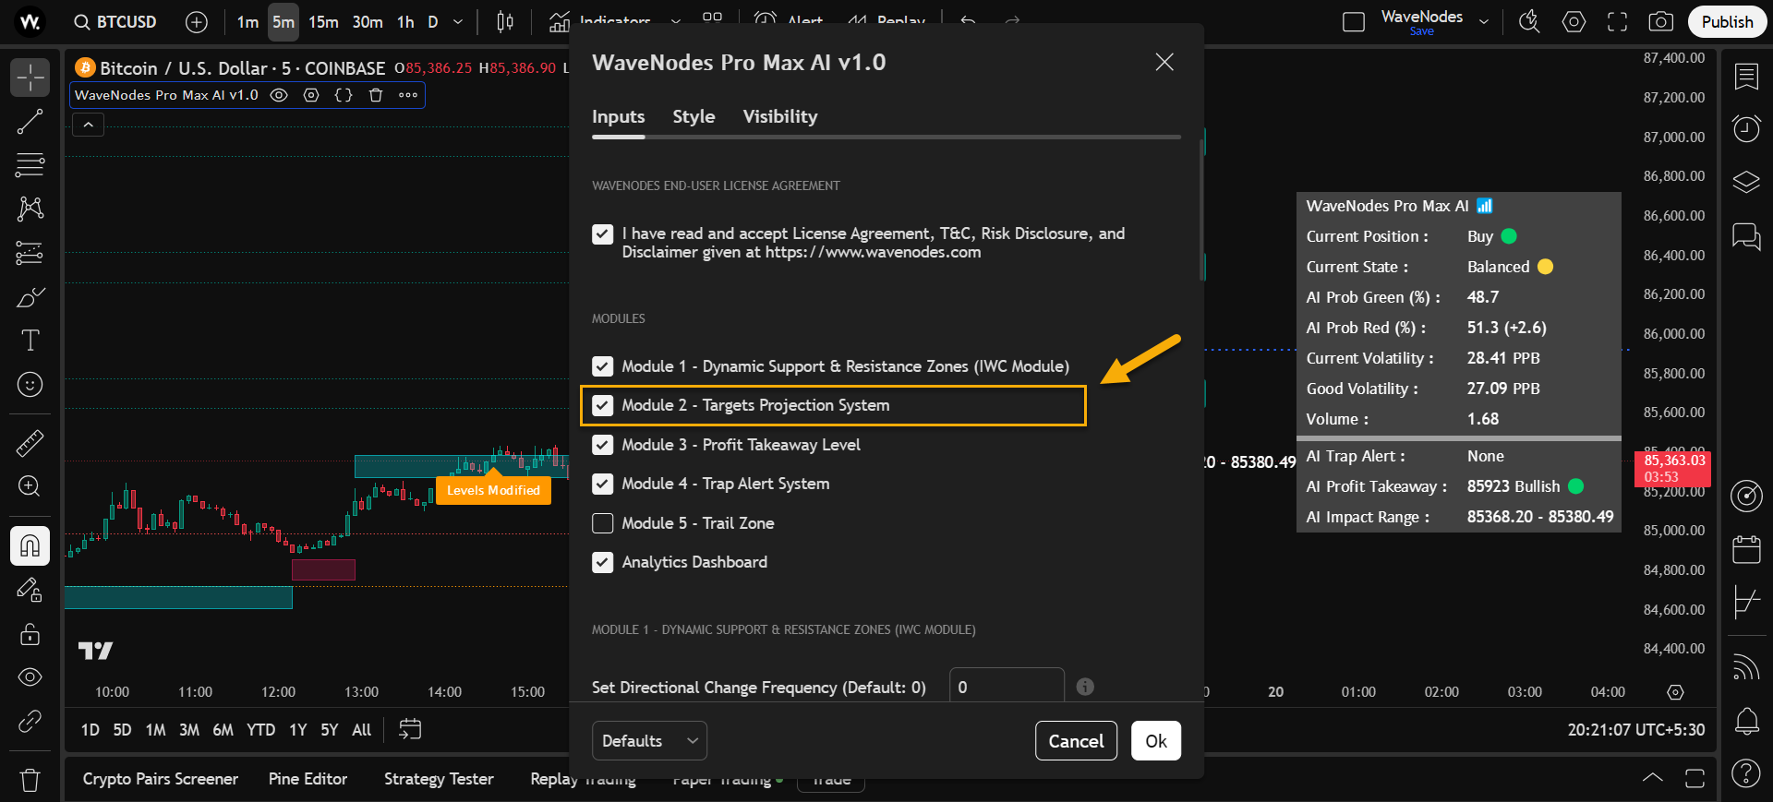The width and height of the screenshot is (1773, 802).
Task: Open the text annotation tool
Action: [x=30, y=341]
